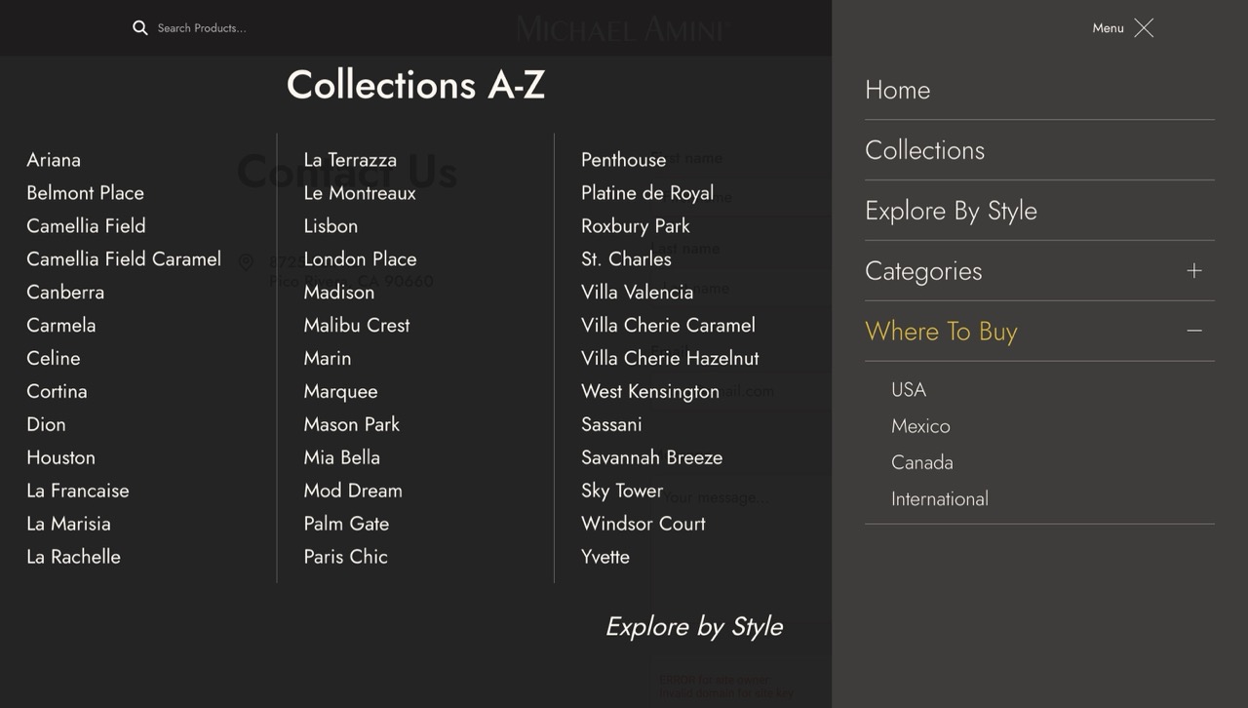Open the Villa Cherie Caramel collection
The height and width of the screenshot is (708, 1248).
(x=668, y=326)
